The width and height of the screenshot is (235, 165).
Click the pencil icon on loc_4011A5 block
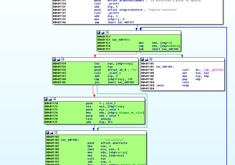pos(146,59)
